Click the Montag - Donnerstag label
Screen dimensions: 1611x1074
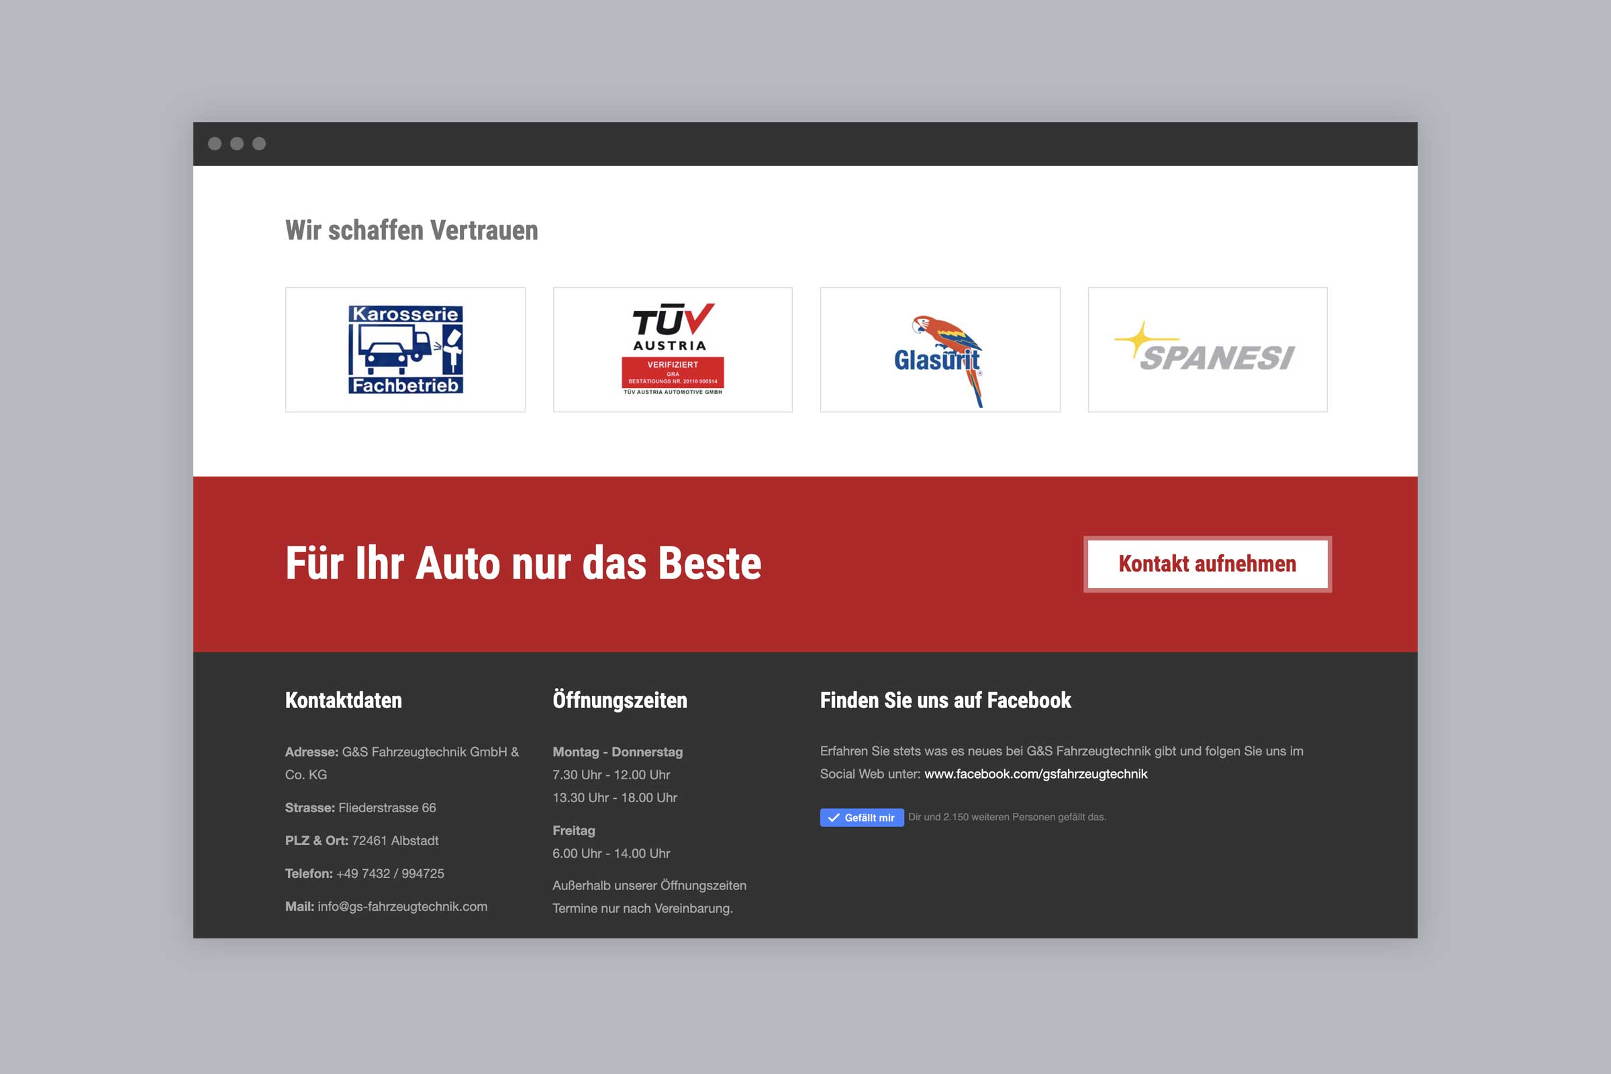coord(618,751)
